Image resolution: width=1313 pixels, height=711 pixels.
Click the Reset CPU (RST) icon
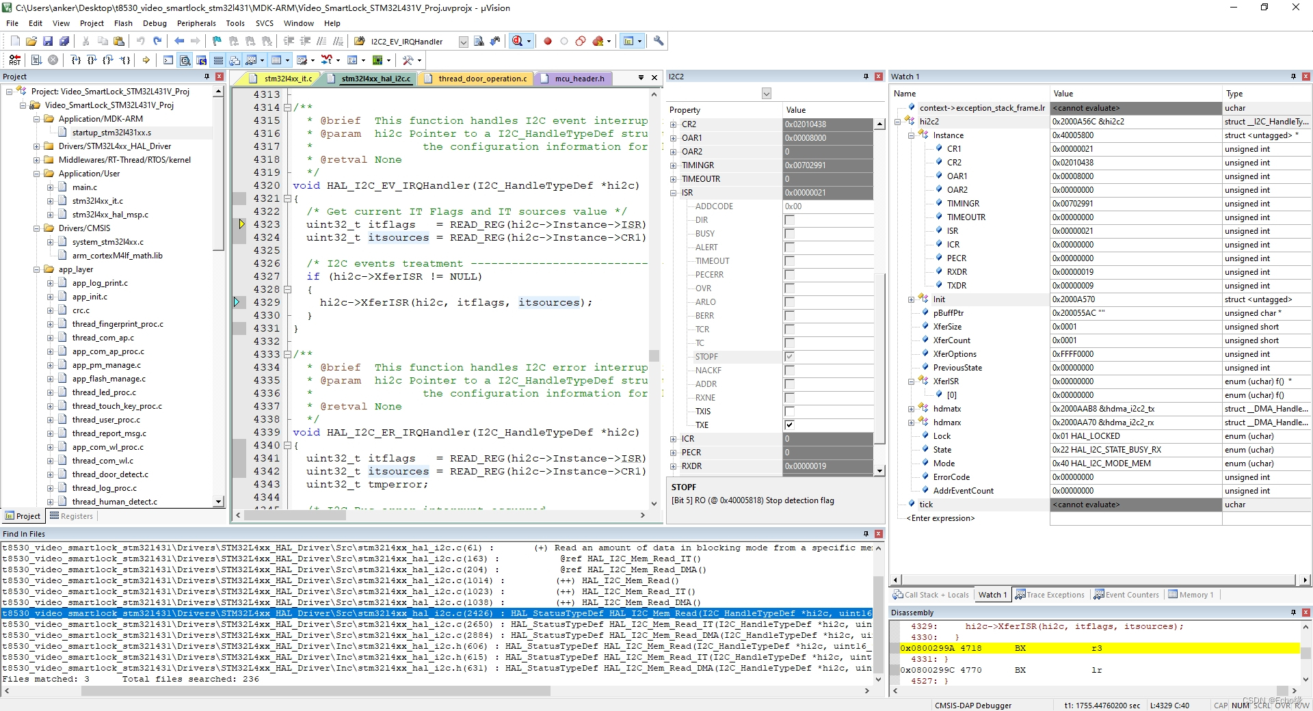point(15,60)
